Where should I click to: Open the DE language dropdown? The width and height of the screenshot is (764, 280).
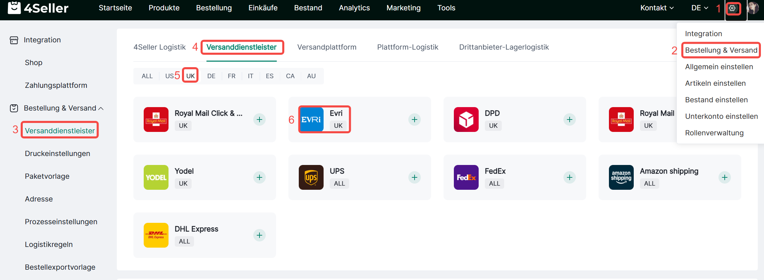coord(700,8)
